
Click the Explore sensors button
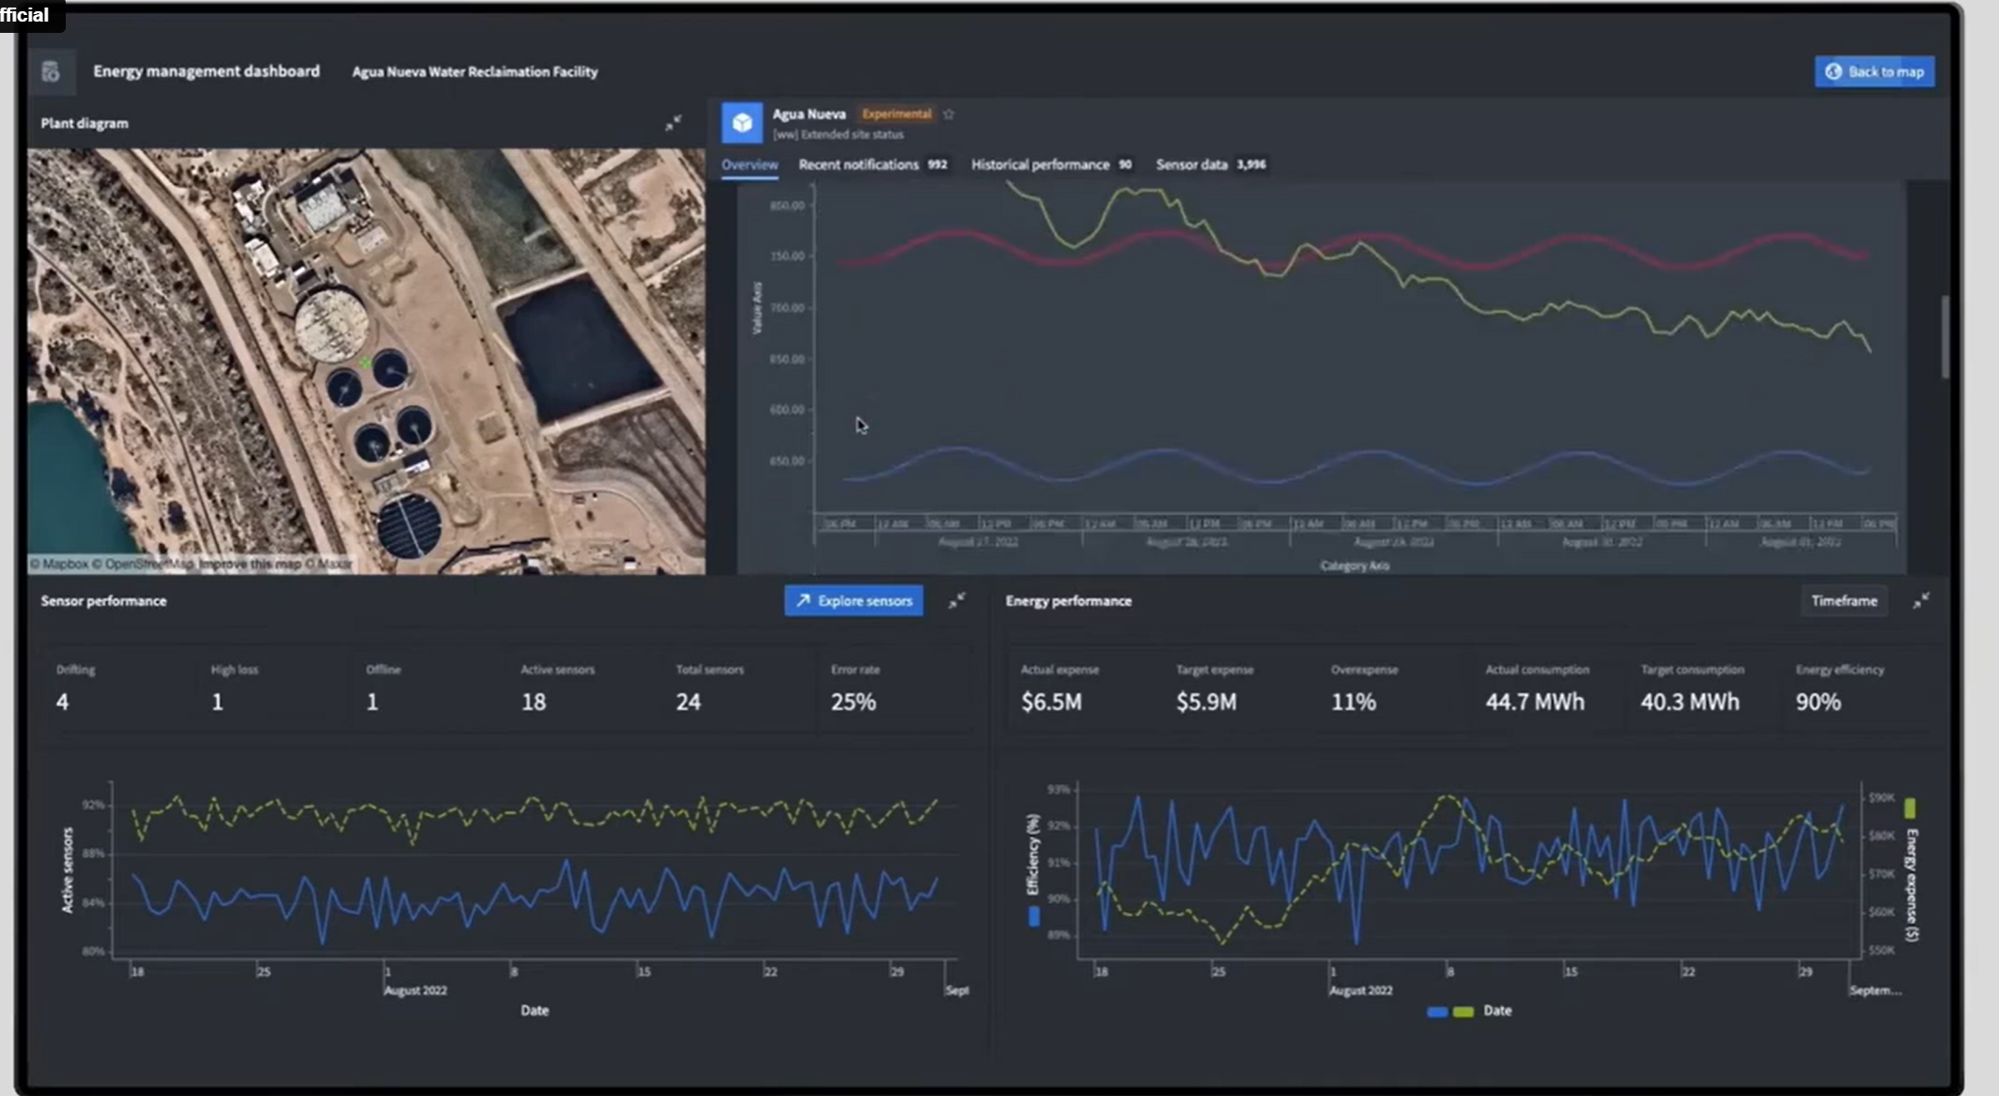[x=854, y=601]
